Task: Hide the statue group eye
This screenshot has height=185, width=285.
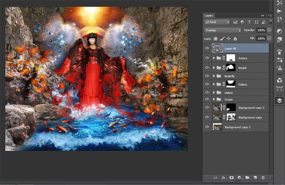Action: coord(207,92)
